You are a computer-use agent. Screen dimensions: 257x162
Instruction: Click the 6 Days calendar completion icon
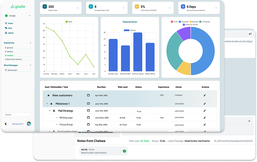(x=183, y=6)
